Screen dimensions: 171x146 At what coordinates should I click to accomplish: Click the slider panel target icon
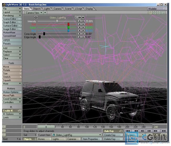(x=36, y=17)
